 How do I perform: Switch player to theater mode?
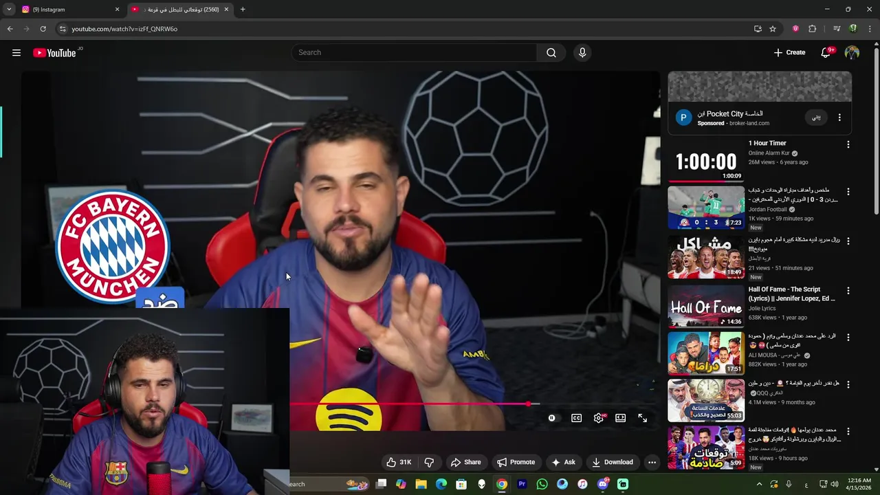click(x=621, y=418)
